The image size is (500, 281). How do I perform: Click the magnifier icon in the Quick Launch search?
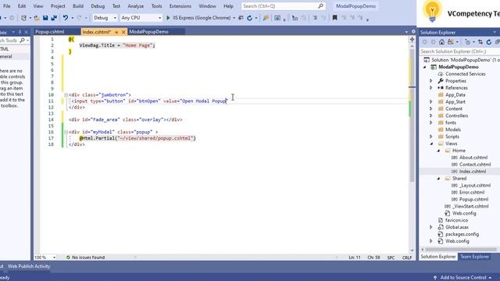pos(320,6)
